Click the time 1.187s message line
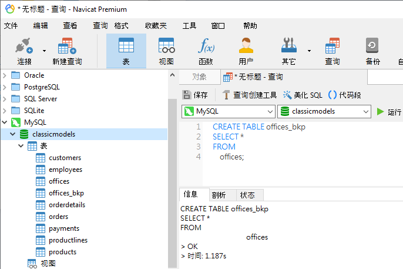Image resolution: width=403 pixels, height=269 pixels. 203,256
